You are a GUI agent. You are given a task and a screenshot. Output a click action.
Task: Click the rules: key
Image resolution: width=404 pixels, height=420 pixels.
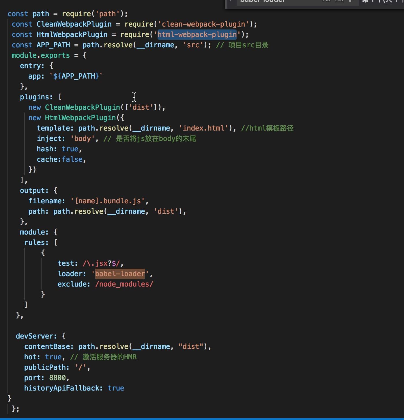click(37, 243)
